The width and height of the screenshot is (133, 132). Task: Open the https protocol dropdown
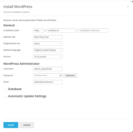point(38,31)
